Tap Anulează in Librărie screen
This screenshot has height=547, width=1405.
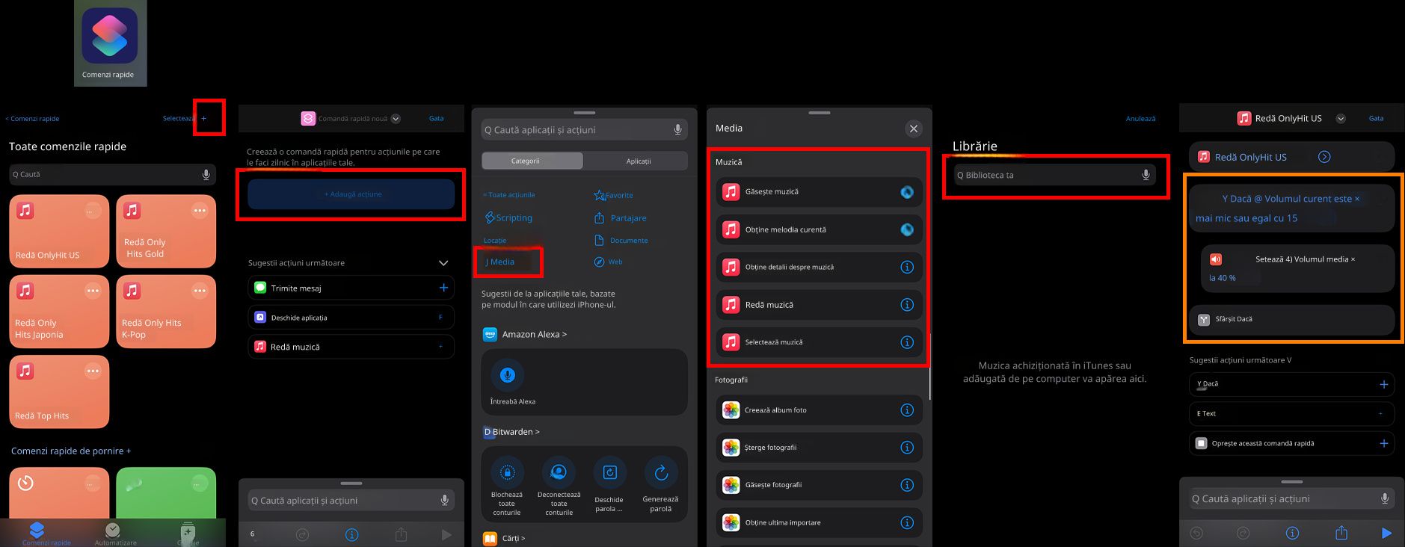point(1140,119)
